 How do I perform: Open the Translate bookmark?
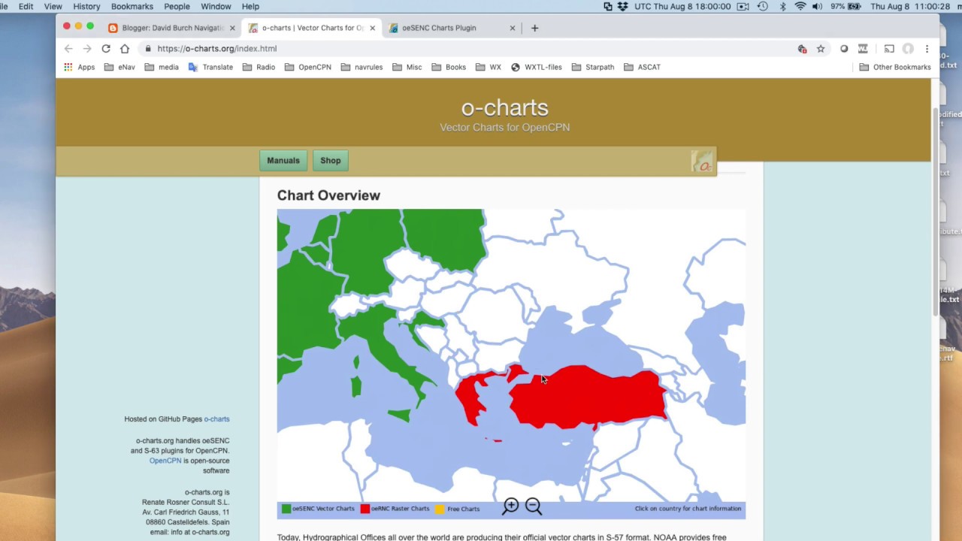point(210,67)
